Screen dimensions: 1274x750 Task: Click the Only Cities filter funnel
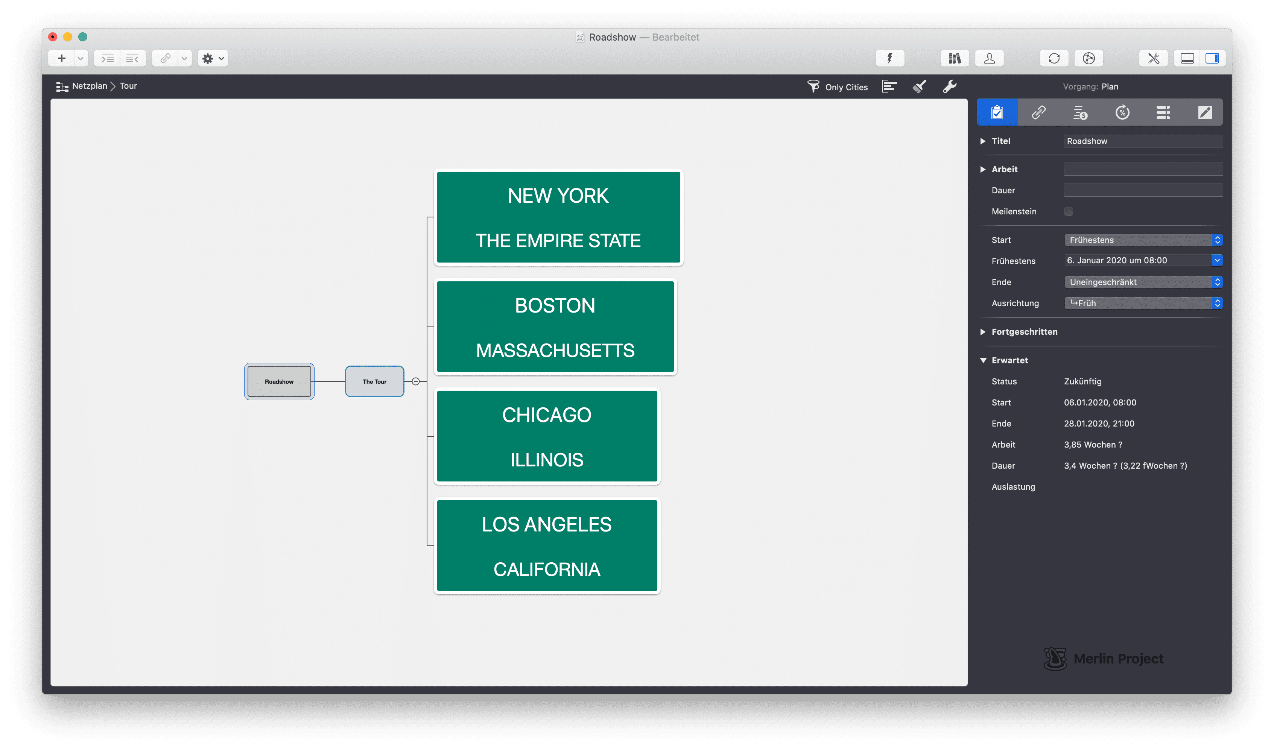coord(813,87)
